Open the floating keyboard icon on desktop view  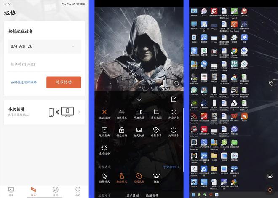coord(270,176)
